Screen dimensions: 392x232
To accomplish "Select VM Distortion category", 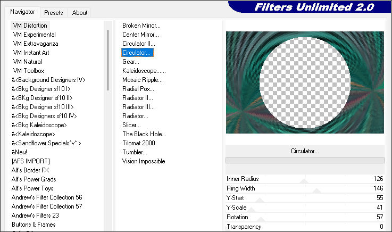I will click(x=30, y=26).
